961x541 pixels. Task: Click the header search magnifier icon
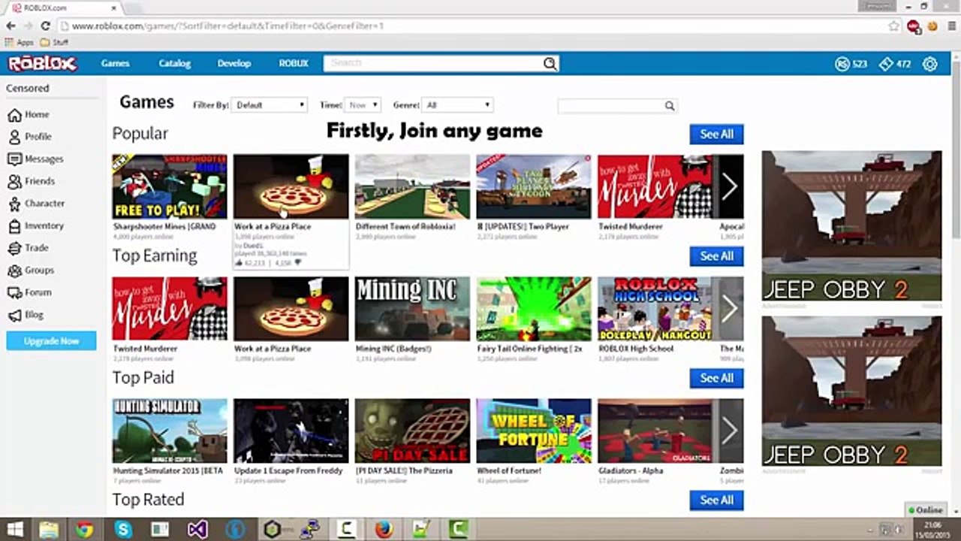click(550, 64)
